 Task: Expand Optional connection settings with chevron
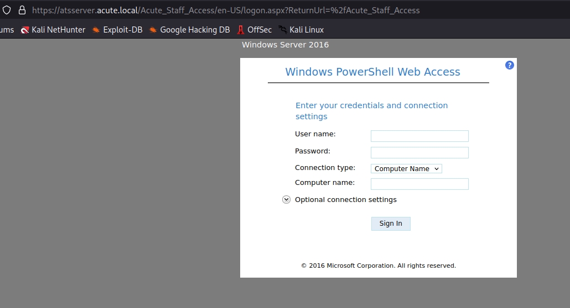point(286,200)
